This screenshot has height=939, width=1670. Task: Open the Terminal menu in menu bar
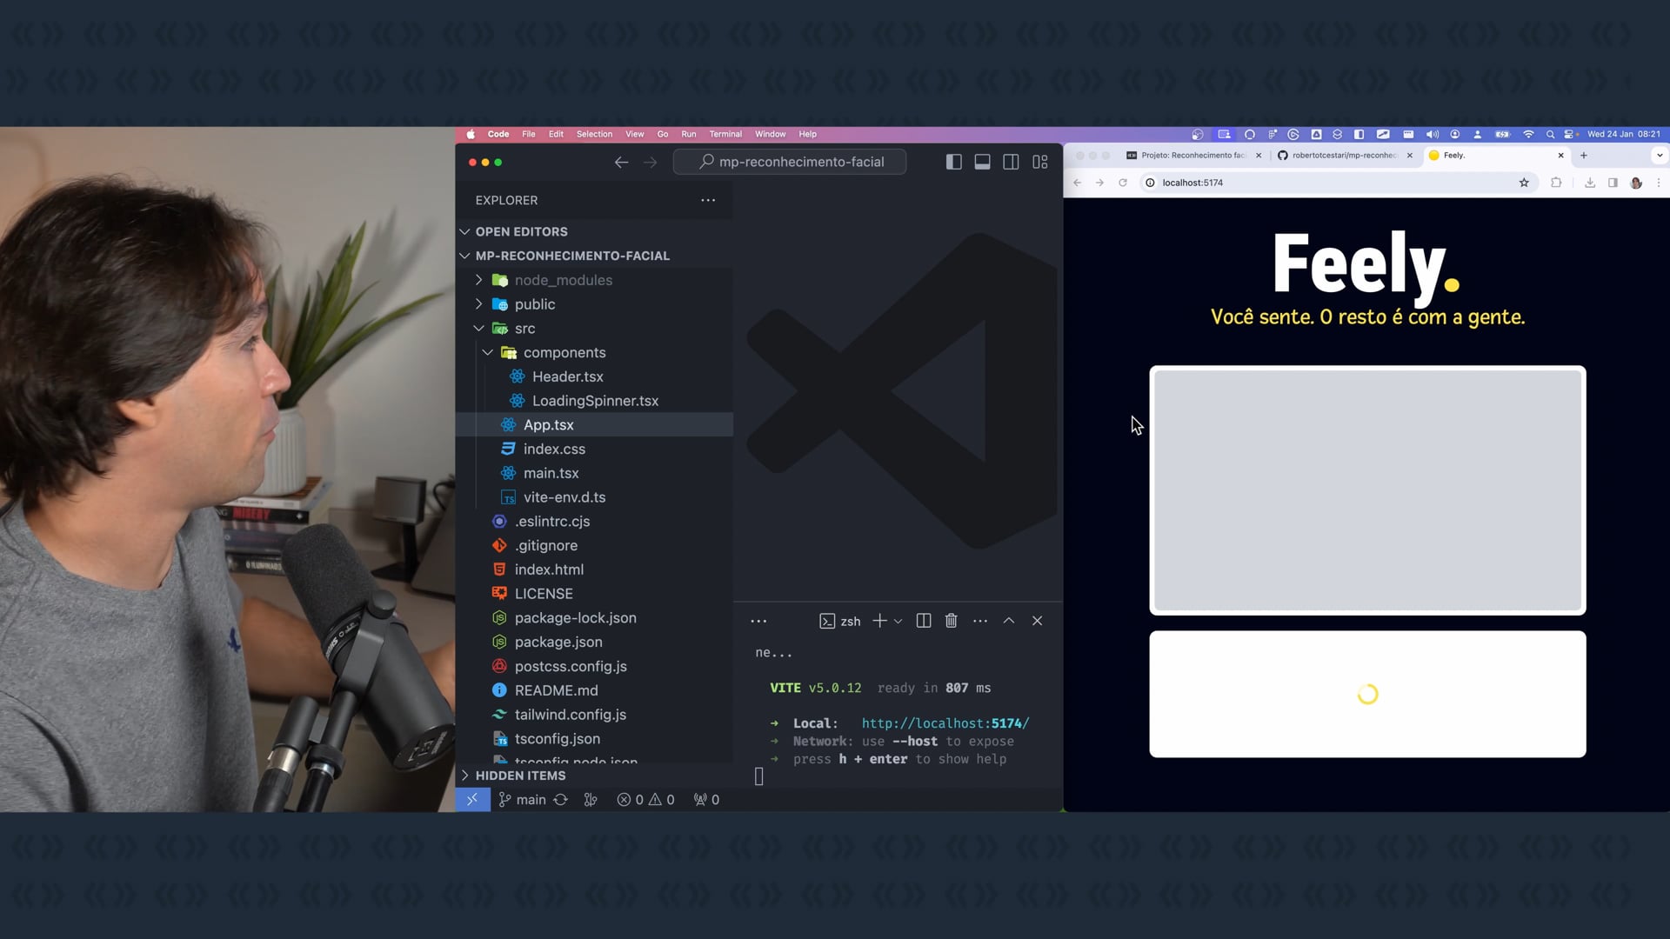coord(725,134)
